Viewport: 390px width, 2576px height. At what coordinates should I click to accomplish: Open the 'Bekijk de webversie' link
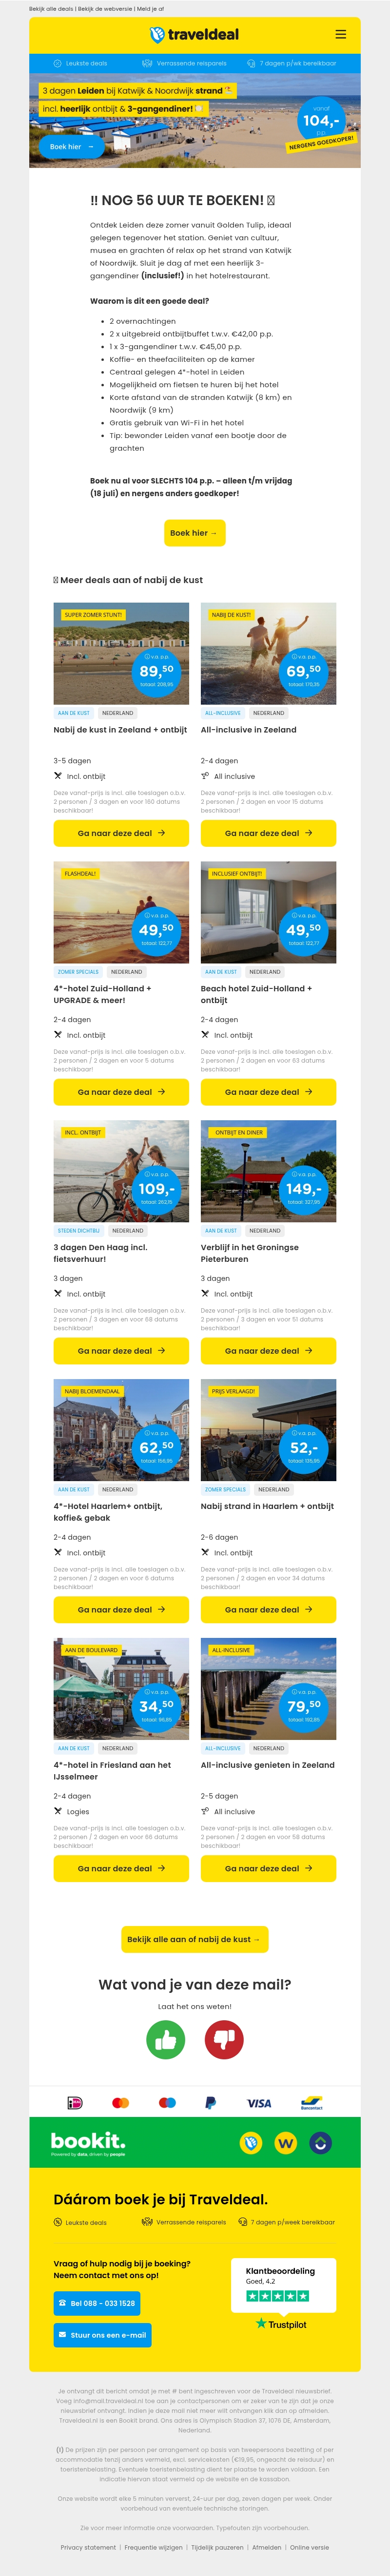106,8
